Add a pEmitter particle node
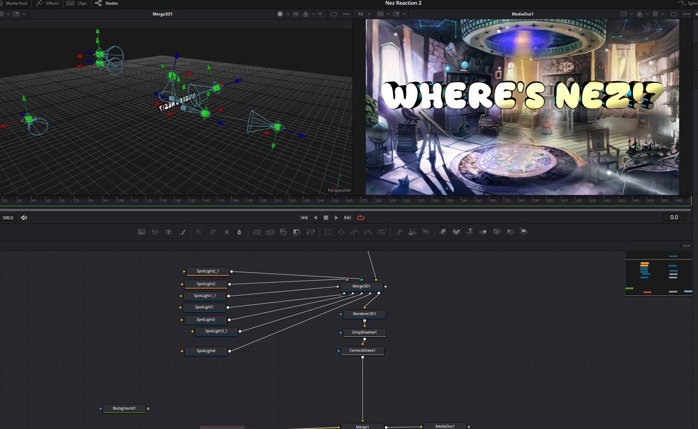698x429 pixels. (398, 232)
